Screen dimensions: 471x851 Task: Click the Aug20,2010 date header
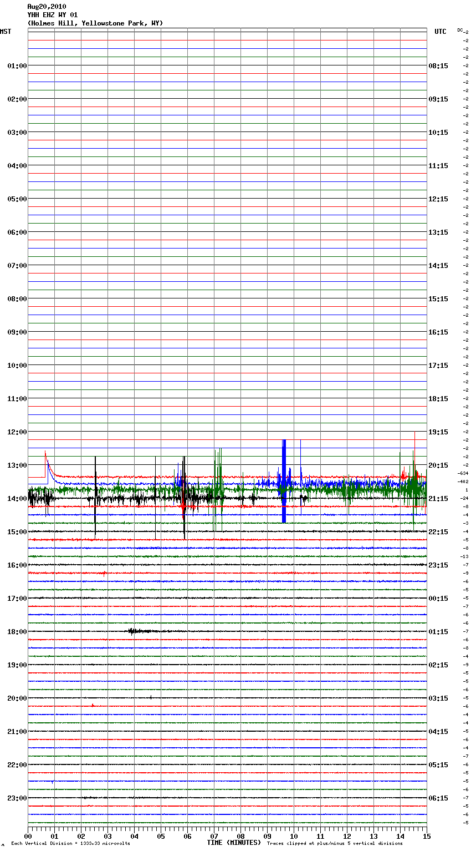pyautogui.click(x=47, y=7)
